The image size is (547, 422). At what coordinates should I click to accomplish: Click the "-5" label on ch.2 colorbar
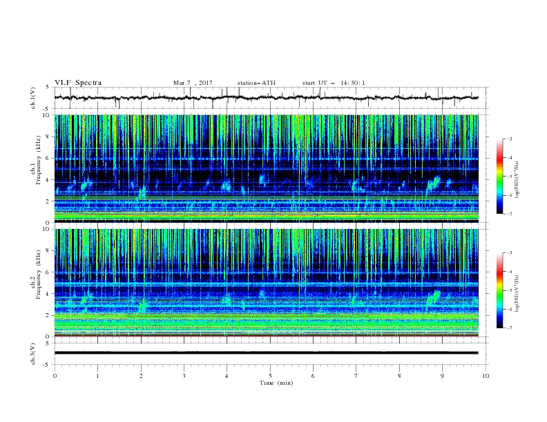coord(509,290)
